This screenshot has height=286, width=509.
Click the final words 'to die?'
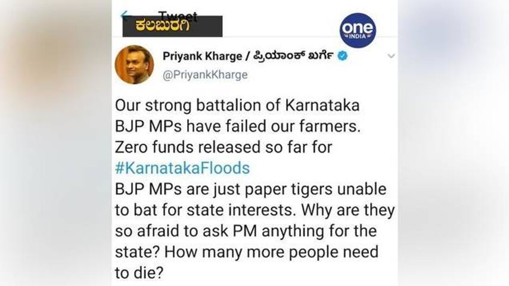[139, 273]
